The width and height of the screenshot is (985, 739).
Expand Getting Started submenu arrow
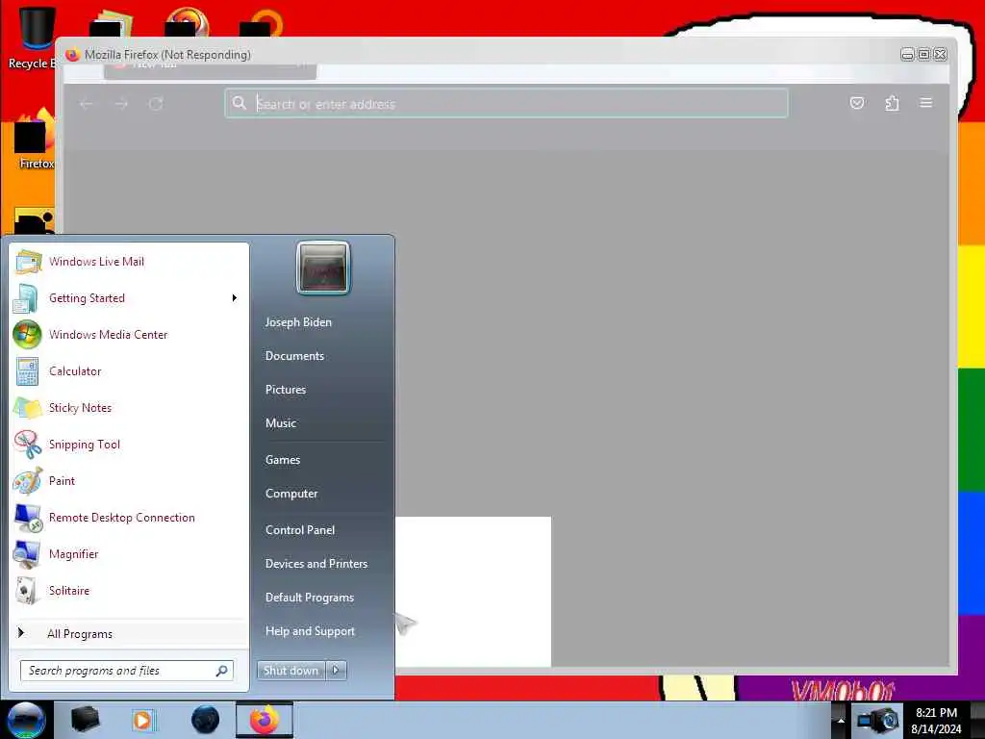point(235,298)
